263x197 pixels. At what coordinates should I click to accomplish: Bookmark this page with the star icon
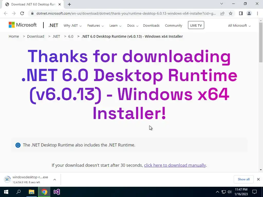click(231, 13)
